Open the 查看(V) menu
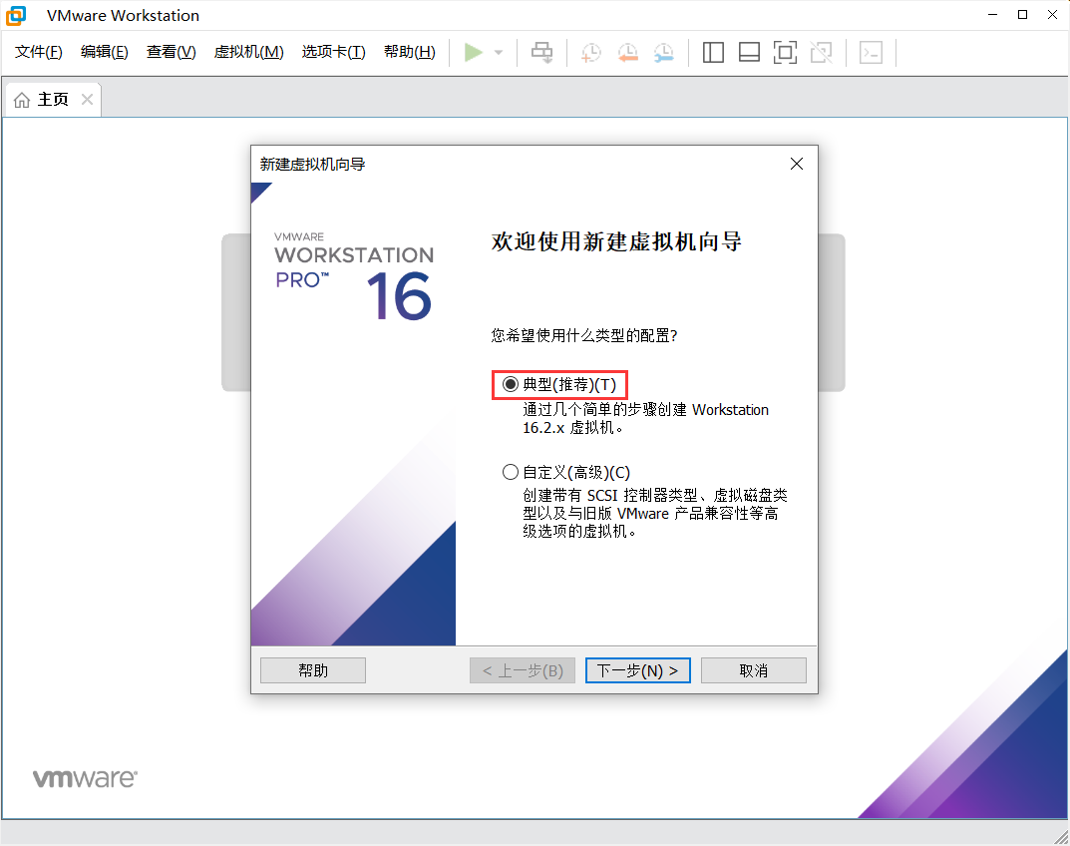 tap(171, 52)
